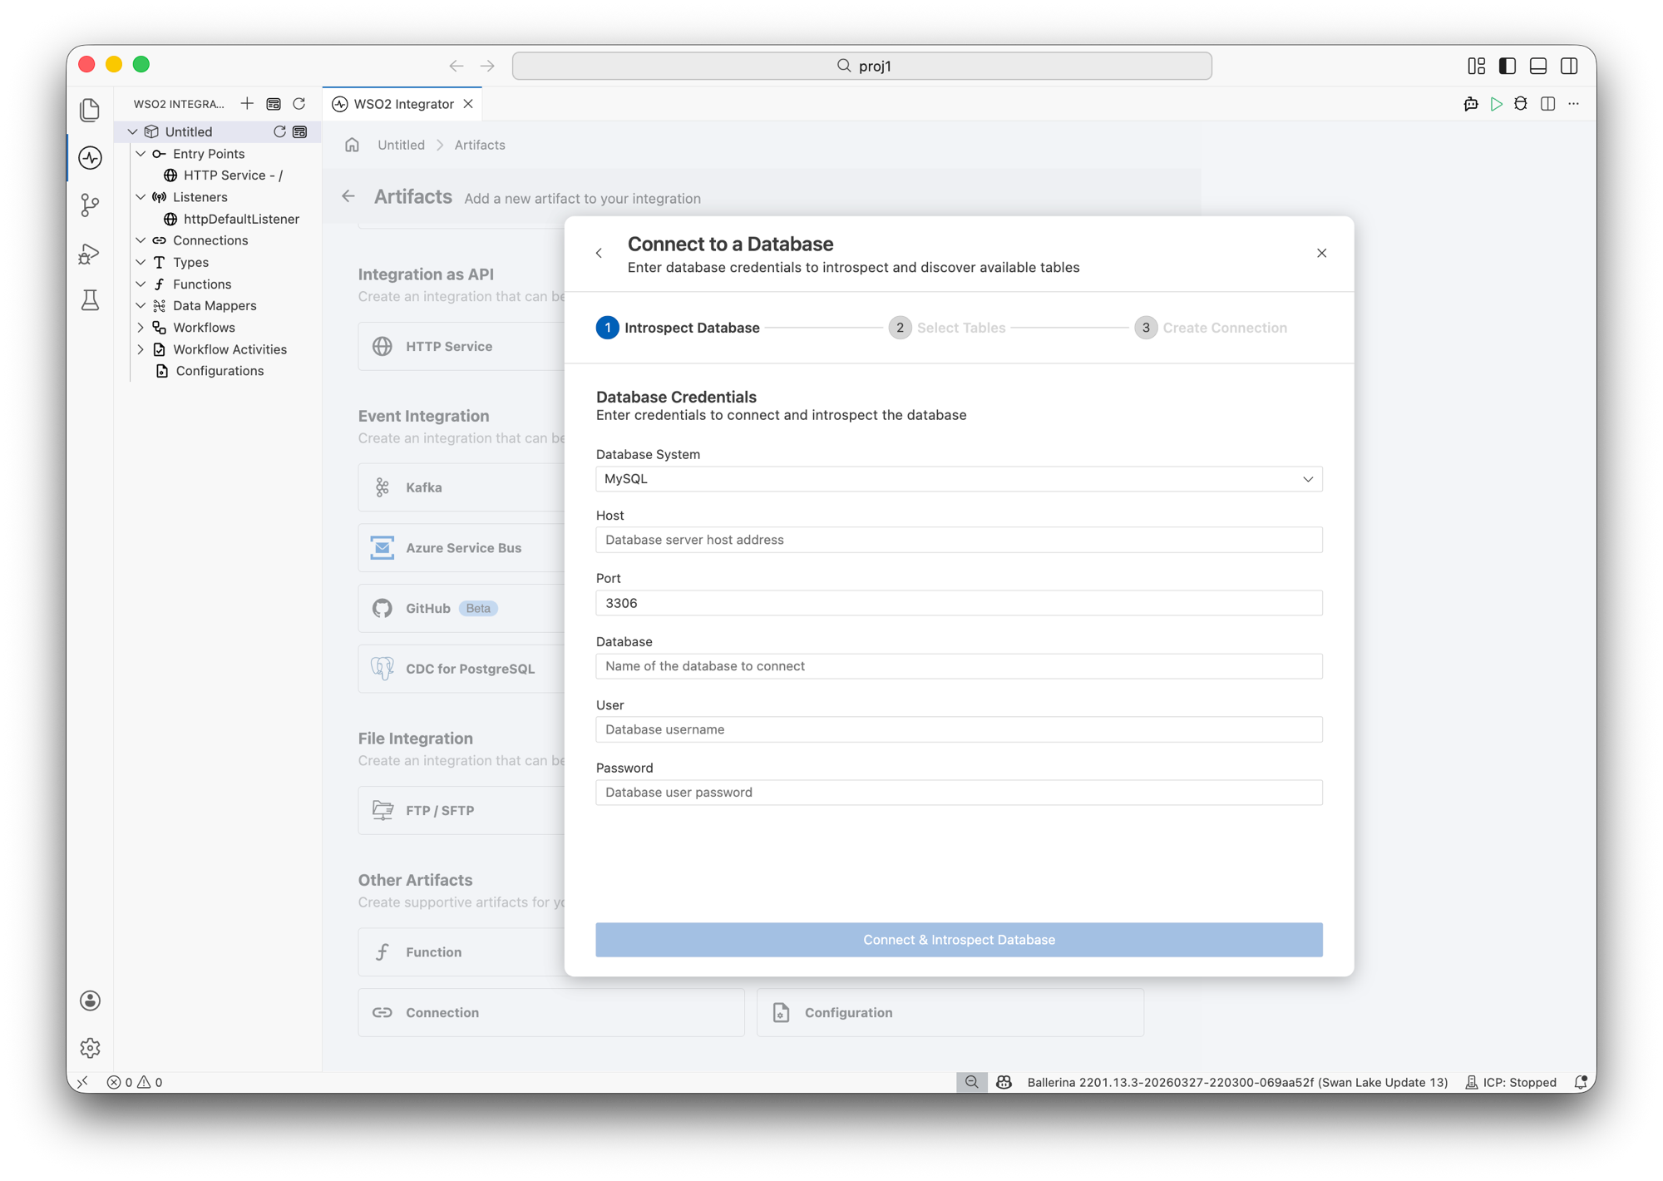Open the Source Control view
This screenshot has height=1181, width=1663.
pyautogui.click(x=90, y=205)
